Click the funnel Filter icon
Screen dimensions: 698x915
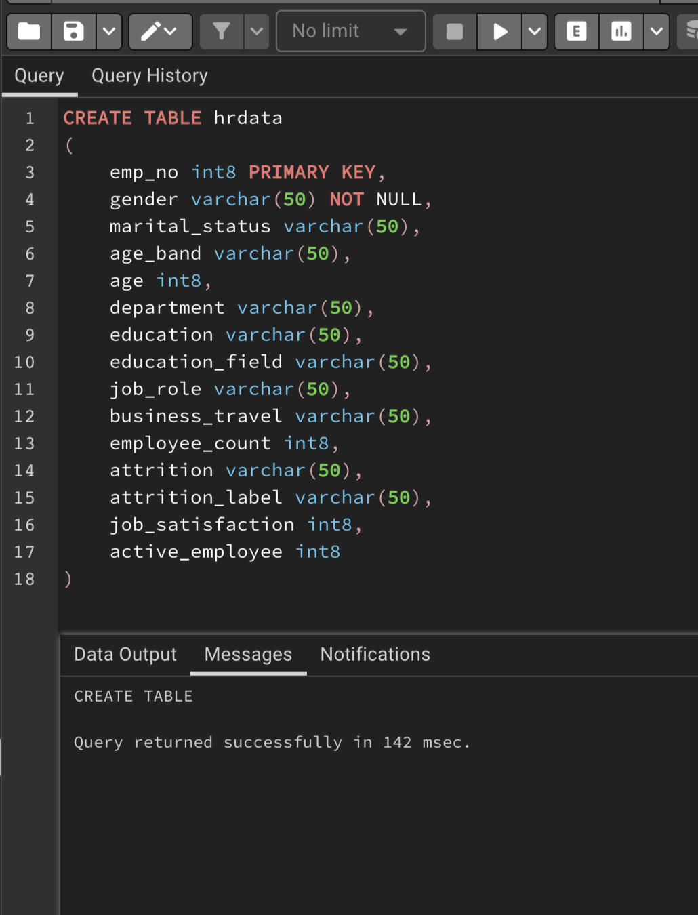tap(221, 31)
